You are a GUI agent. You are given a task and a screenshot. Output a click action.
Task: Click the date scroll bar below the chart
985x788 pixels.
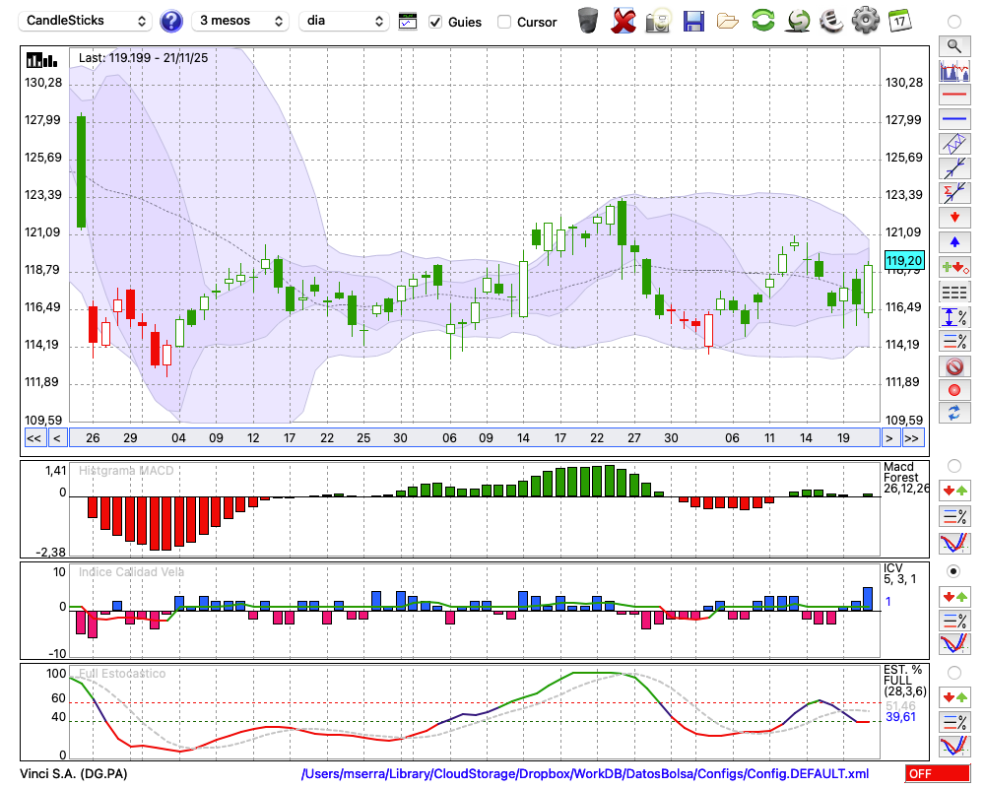coord(475,438)
